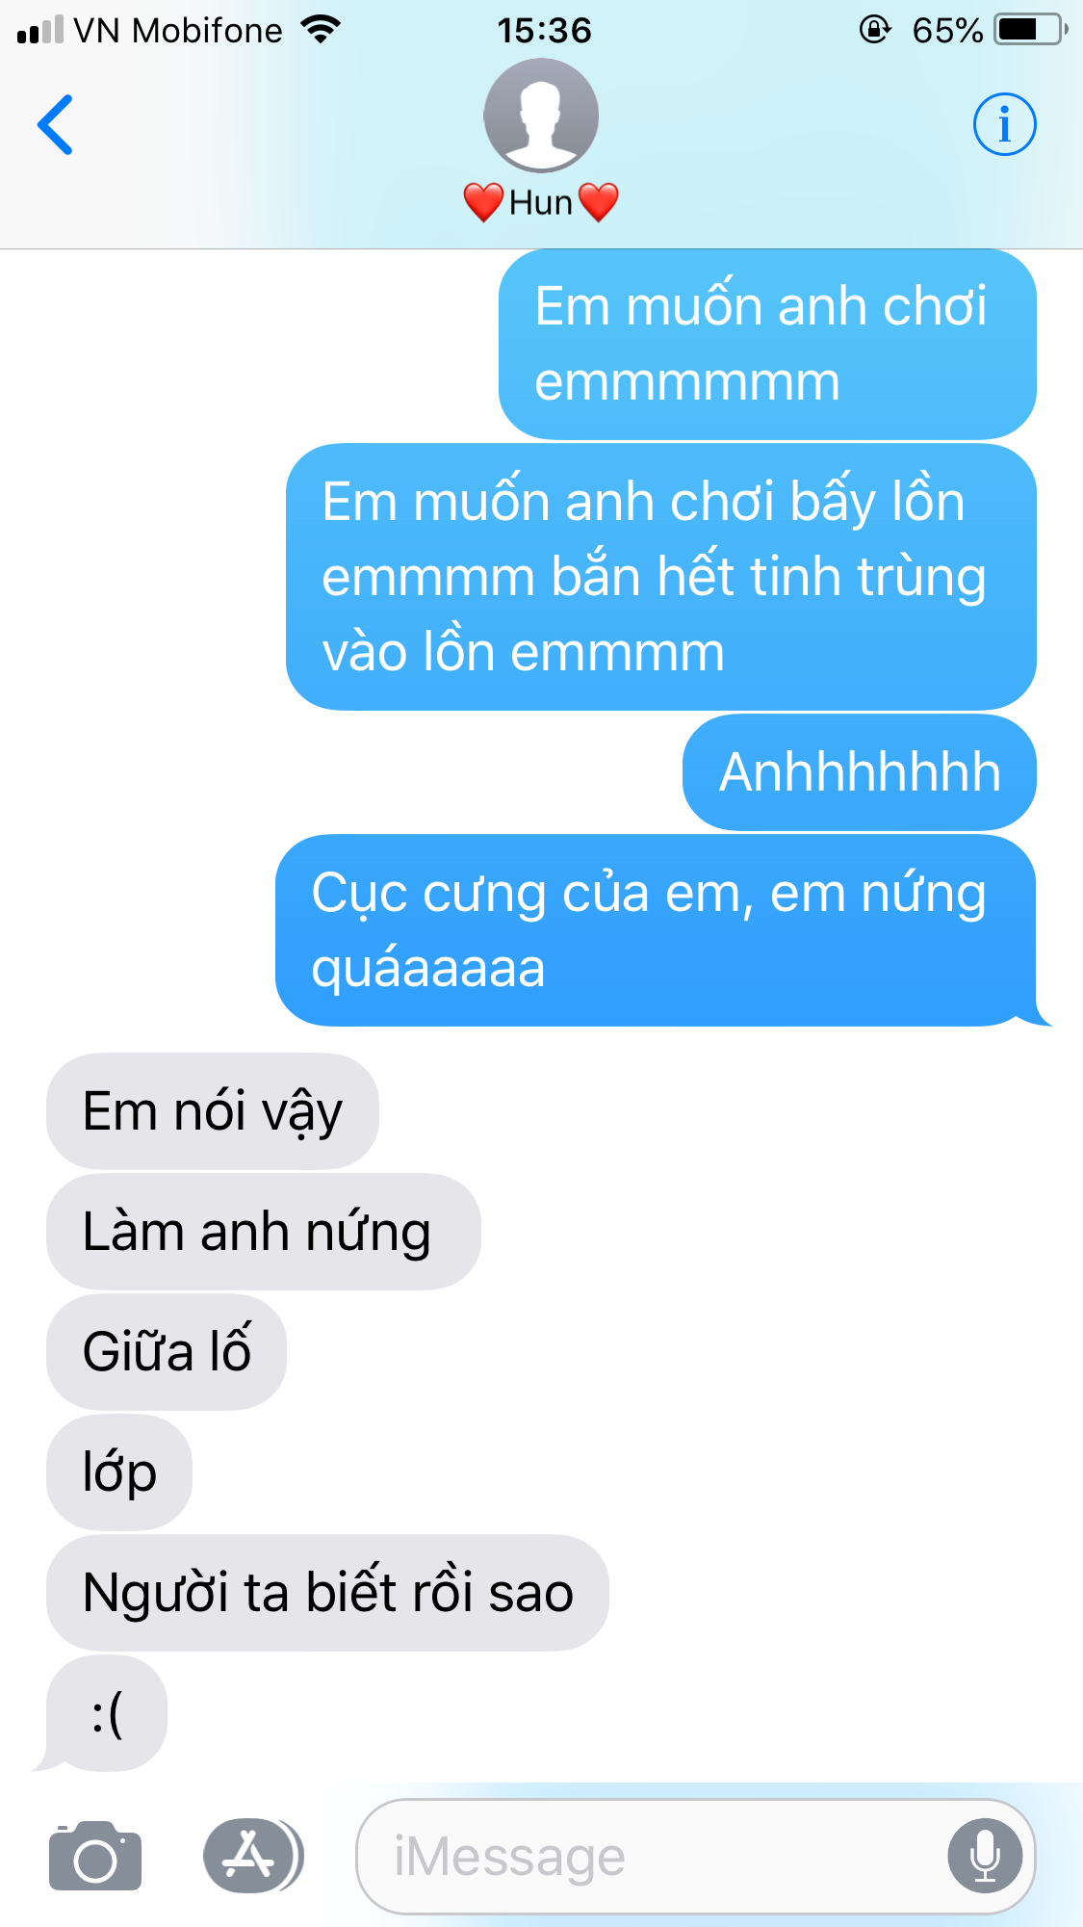Open the App Store apps drawer icon

[x=253, y=1856]
